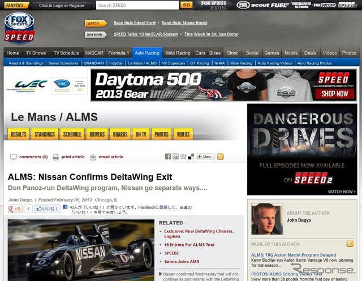Open Exclusive: New DeltaWing Chassis link
Image resolution: width=362 pixels, height=281 pixels.
[199, 234]
